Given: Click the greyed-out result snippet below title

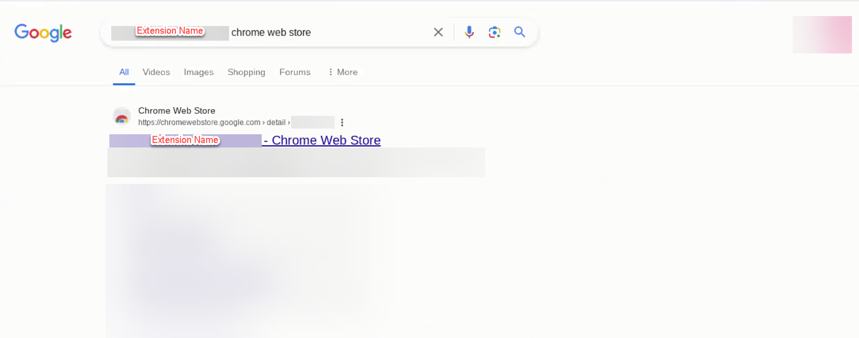Looking at the screenshot, I should click(x=296, y=163).
